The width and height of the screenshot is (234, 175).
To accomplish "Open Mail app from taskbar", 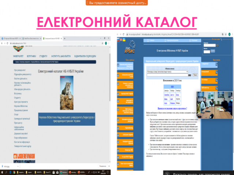I will point(57,172).
